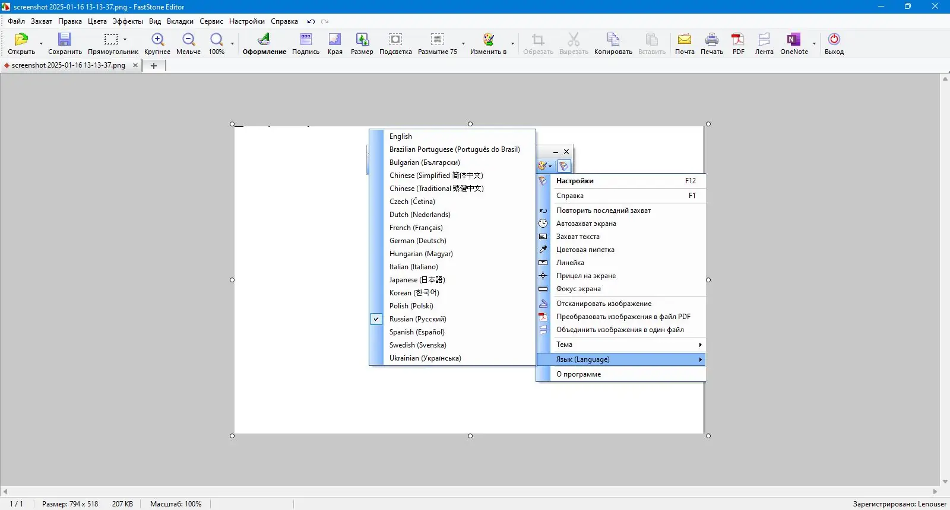Click the horizontal scrollbar left arrow

(5, 492)
